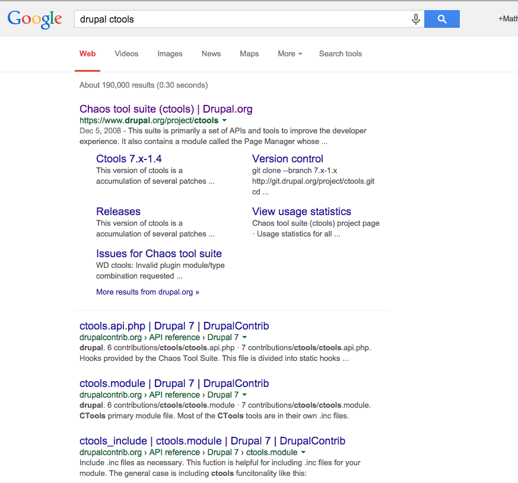Expand arrow beside ctools_include result URL
Image resolution: width=518 pixels, height=483 pixels.
point(303,452)
